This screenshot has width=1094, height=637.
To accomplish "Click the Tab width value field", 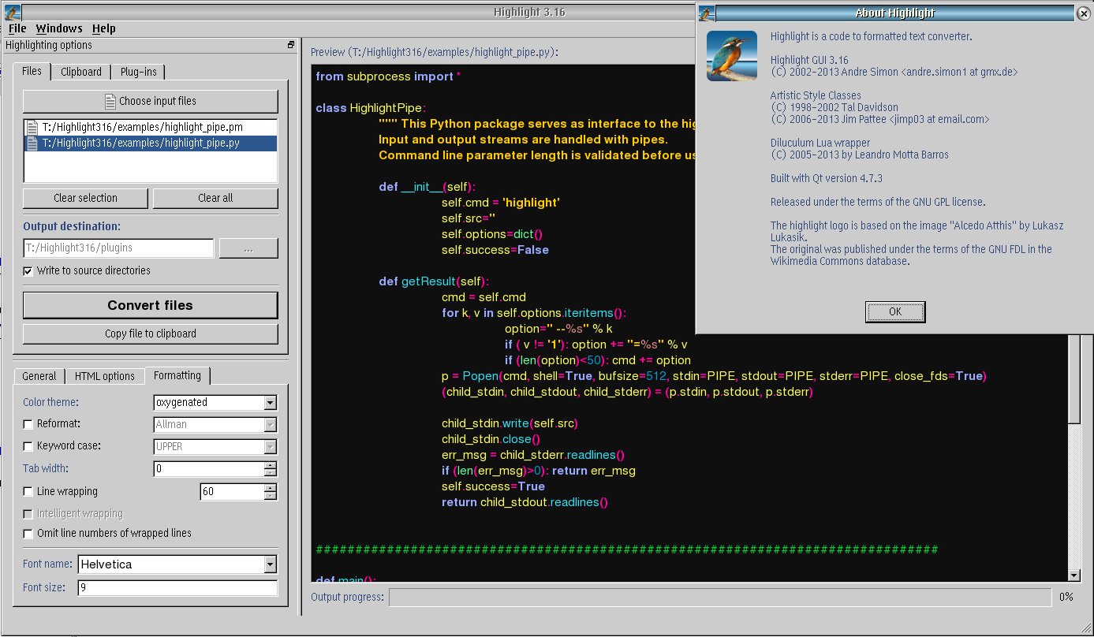I will coord(209,469).
